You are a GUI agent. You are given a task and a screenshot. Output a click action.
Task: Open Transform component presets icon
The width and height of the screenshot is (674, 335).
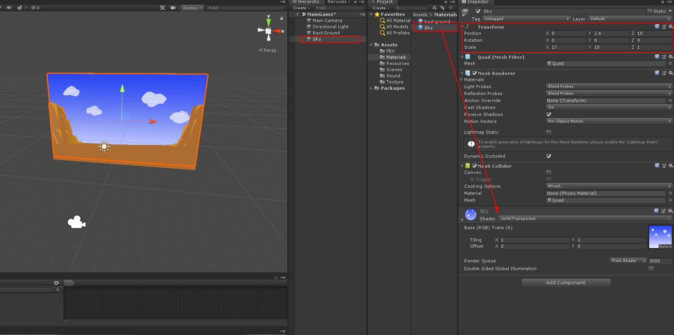pos(664,27)
